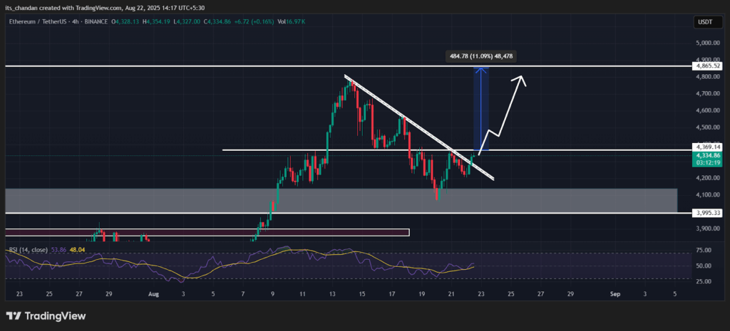Click the Aug label on the time axis

click(153, 294)
